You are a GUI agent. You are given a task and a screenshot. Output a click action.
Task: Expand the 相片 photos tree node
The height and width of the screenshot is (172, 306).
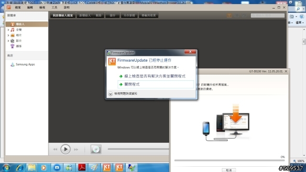click(x=8, y=35)
